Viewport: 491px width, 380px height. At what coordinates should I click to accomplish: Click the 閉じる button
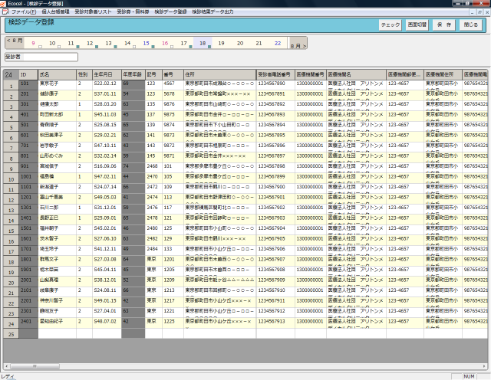470,25
